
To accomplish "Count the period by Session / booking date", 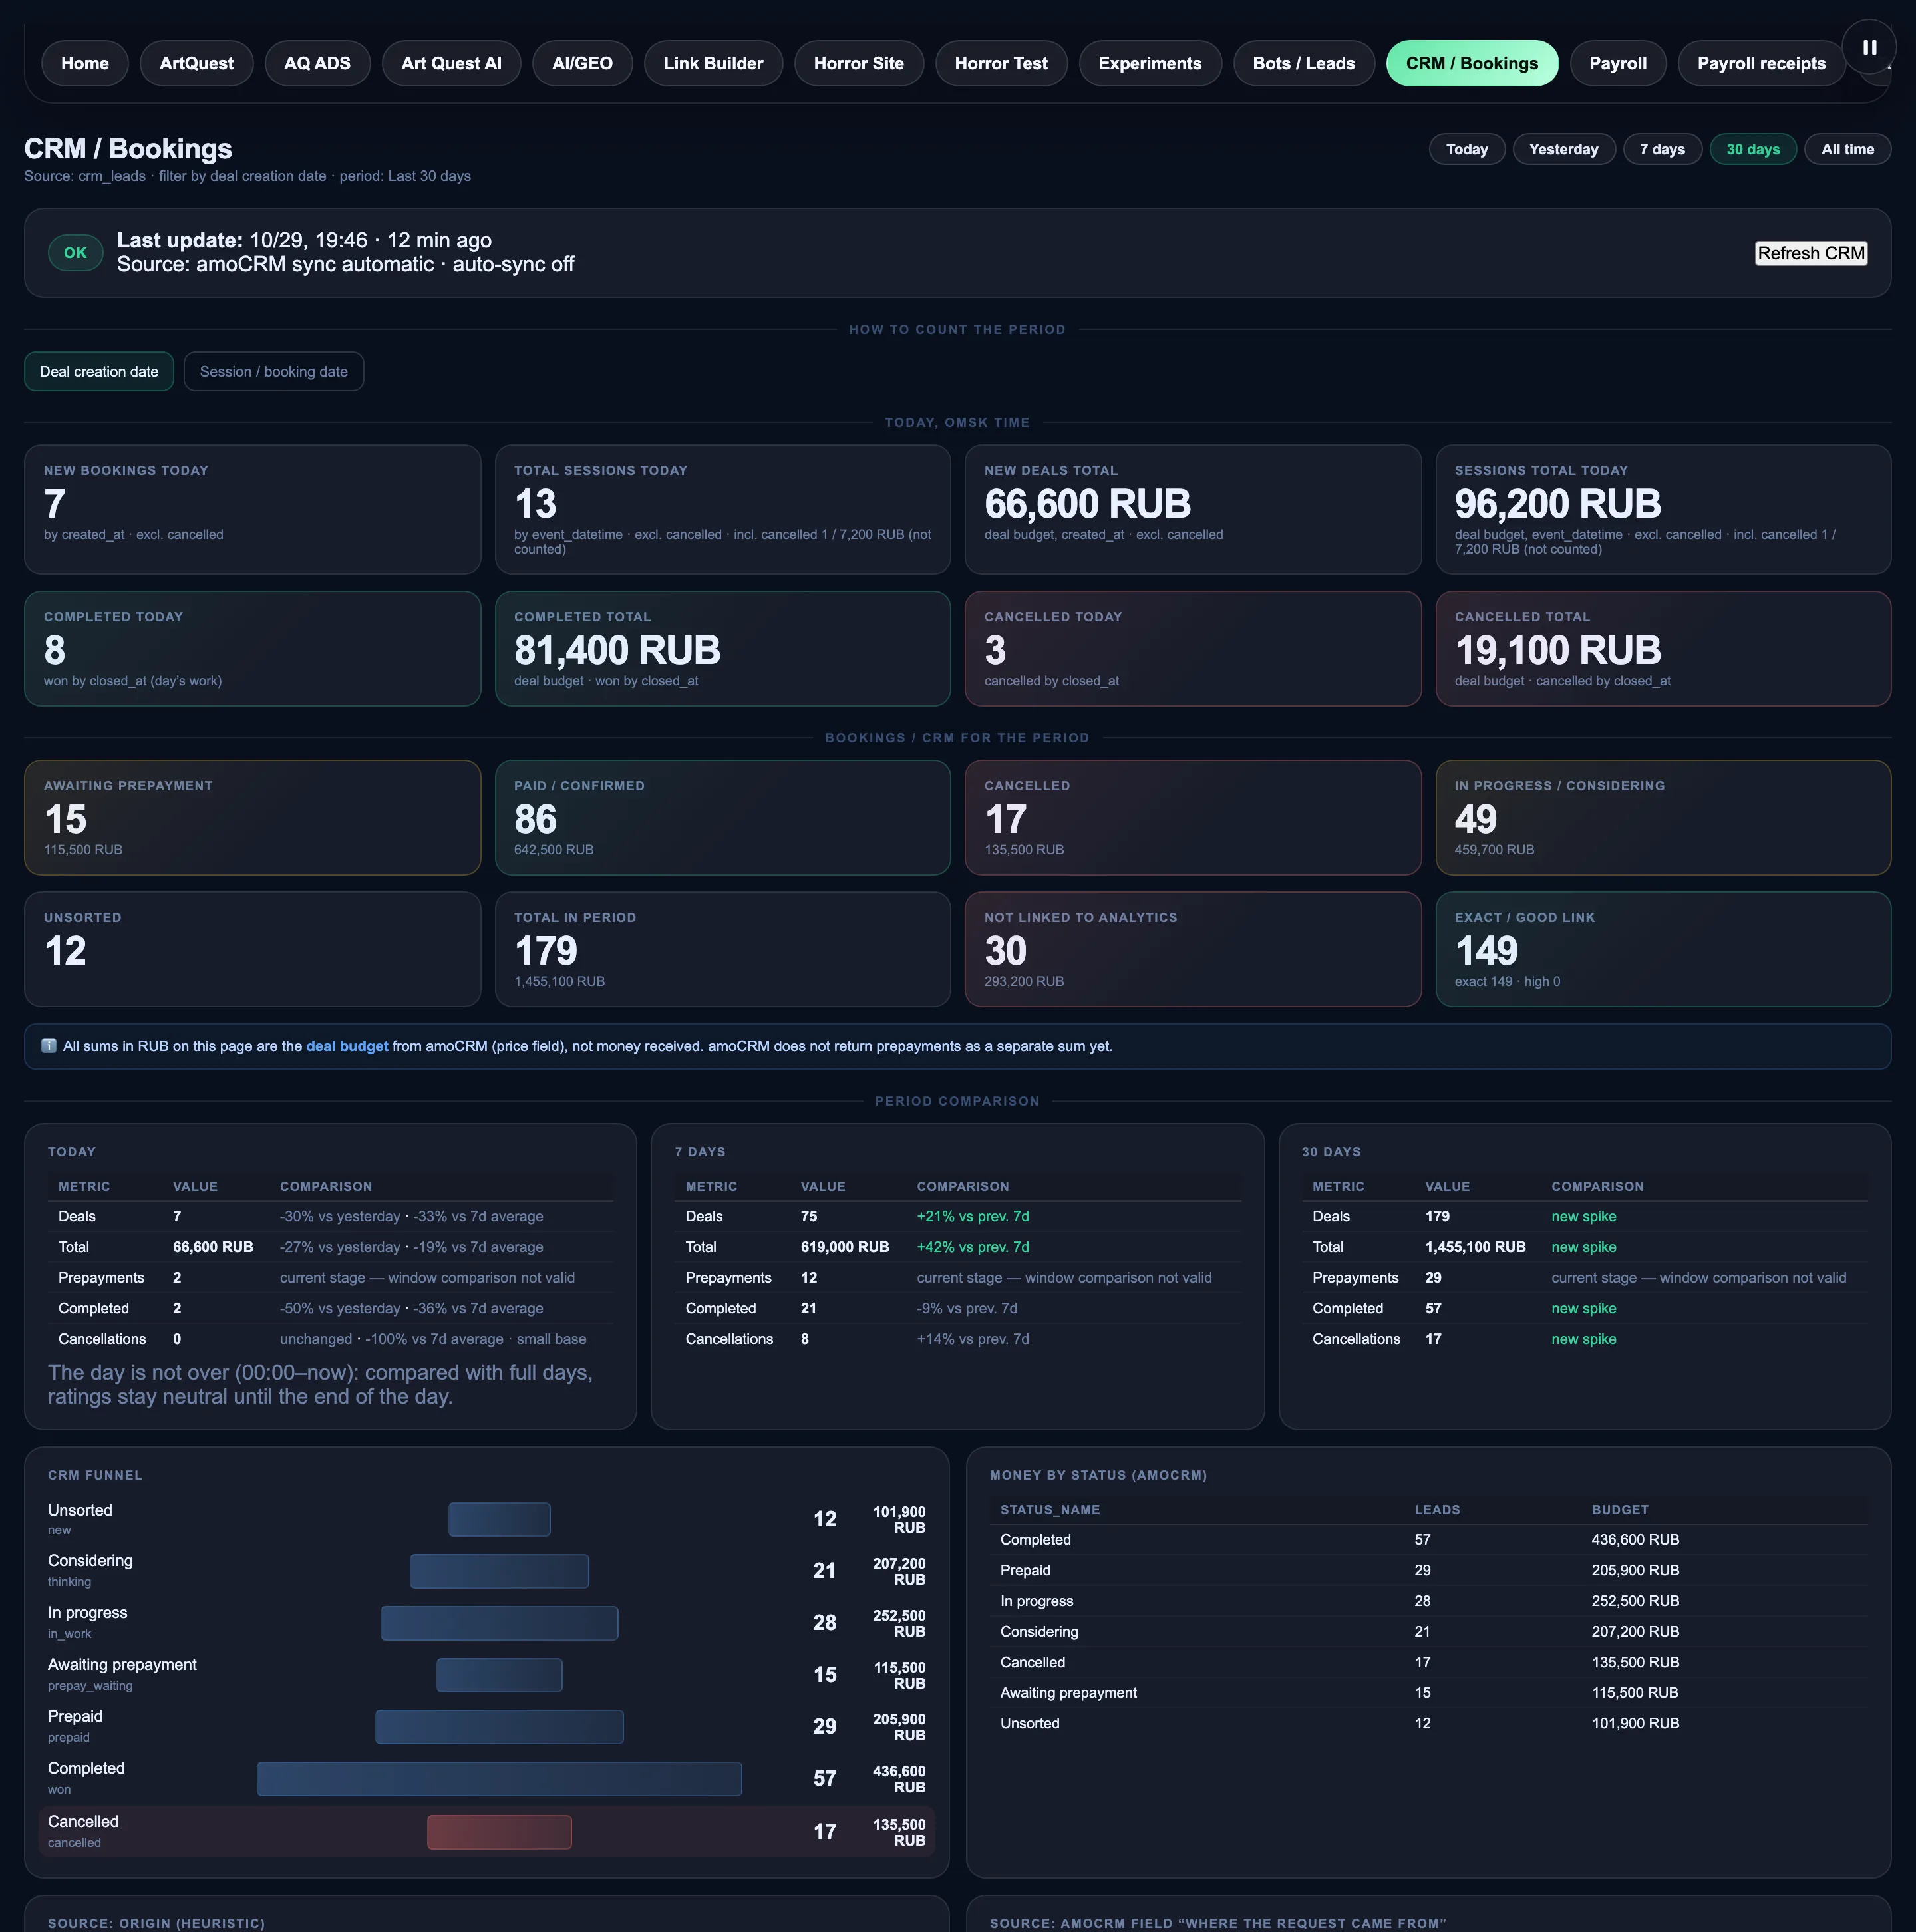I will pos(274,371).
